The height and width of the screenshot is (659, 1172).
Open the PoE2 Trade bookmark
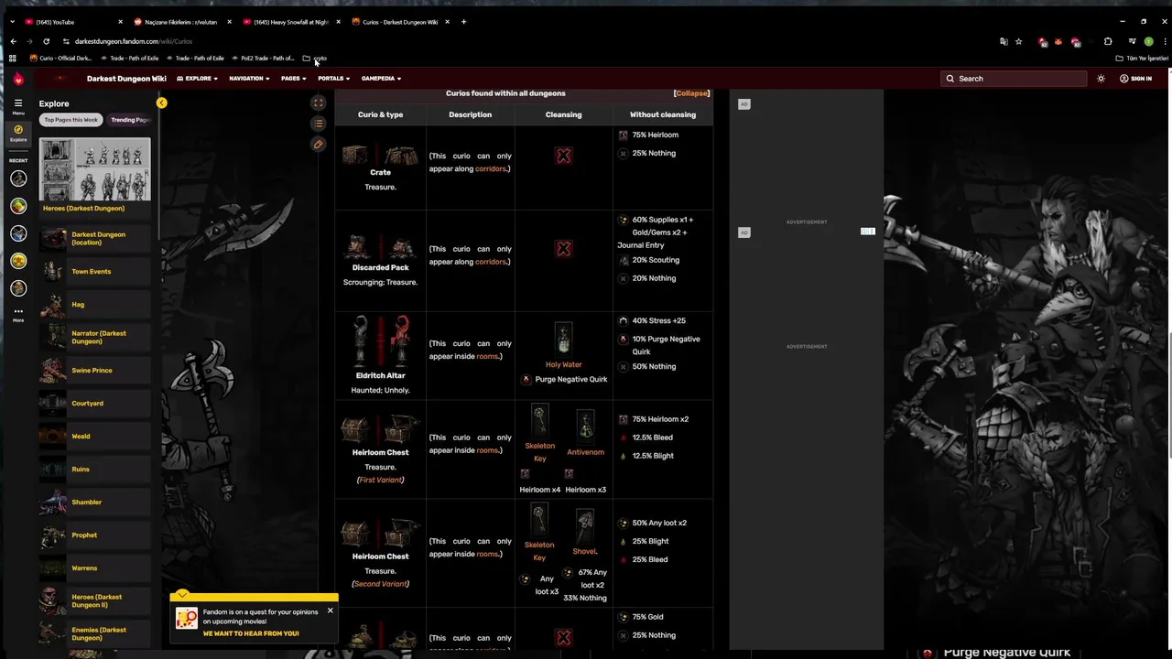click(263, 59)
